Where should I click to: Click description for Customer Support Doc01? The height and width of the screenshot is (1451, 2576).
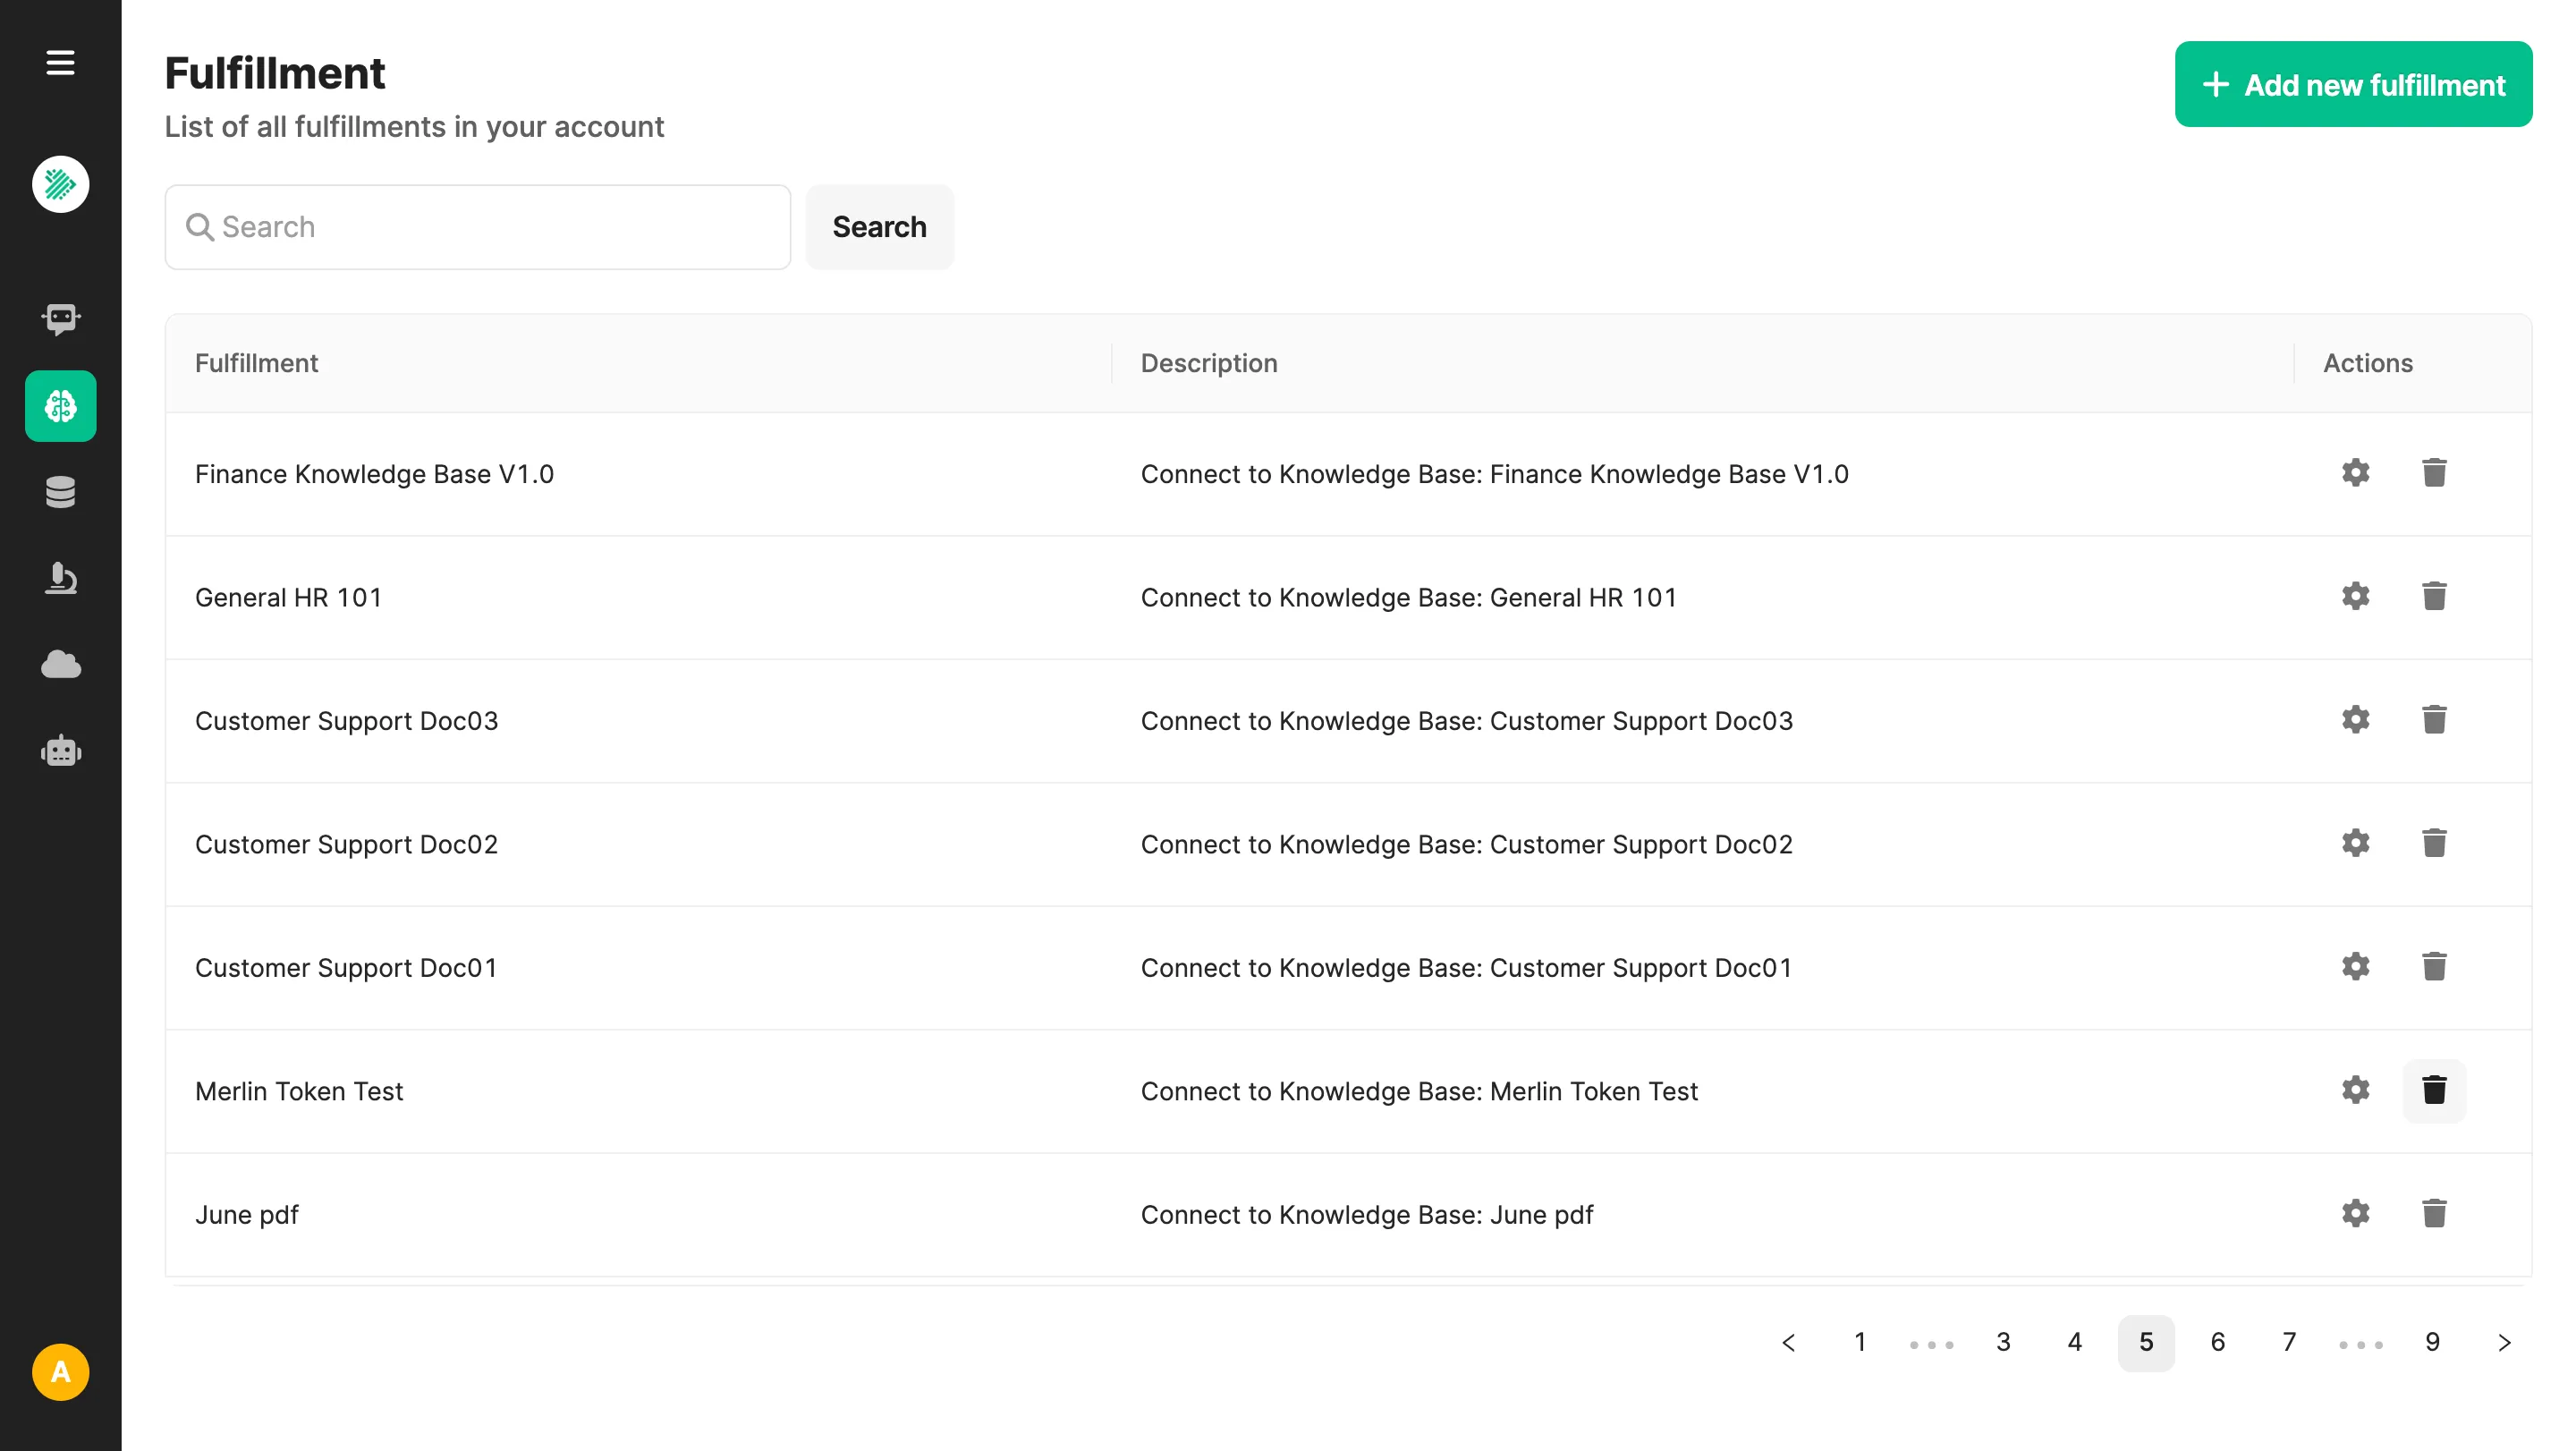click(x=1466, y=968)
